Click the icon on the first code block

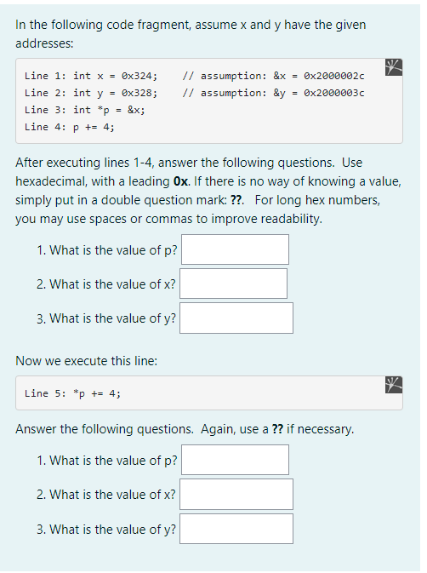pos(394,67)
